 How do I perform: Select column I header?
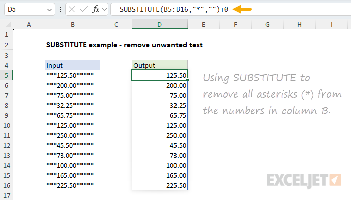click(332, 25)
